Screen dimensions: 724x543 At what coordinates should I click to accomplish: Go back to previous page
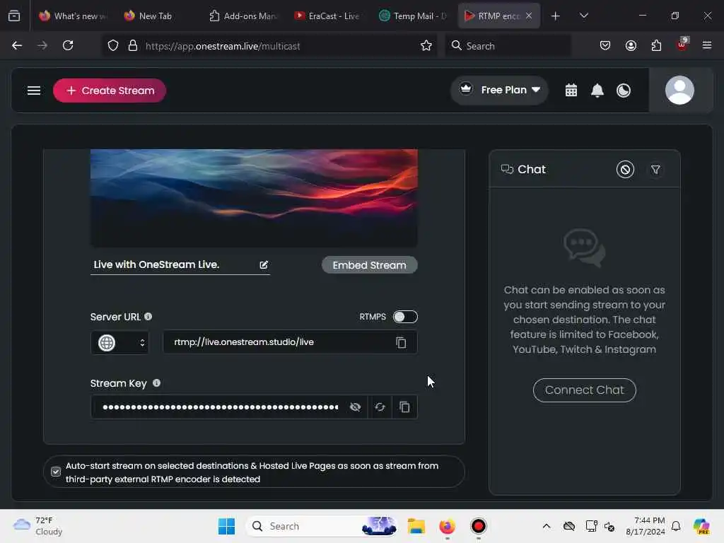coord(17,45)
